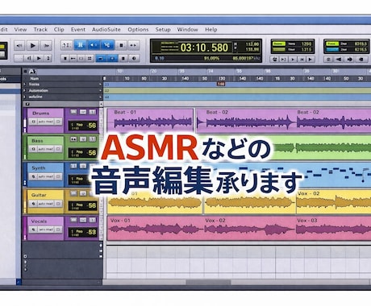371x306 pixels.
Task: Toggle the first small button atop the Bass header
Action: pos(73,139)
